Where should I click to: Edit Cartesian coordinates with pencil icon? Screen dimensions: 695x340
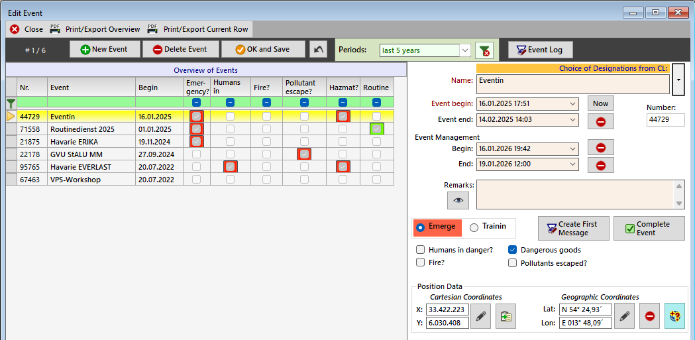coord(483,316)
